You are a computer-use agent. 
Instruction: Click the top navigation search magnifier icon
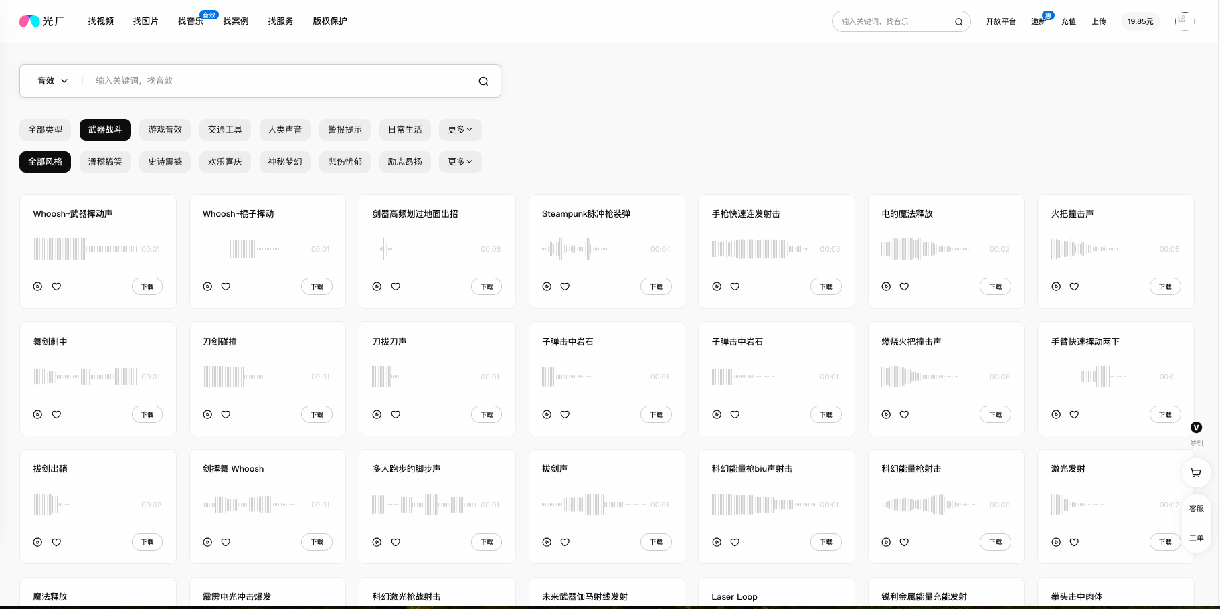(x=958, y=21)
